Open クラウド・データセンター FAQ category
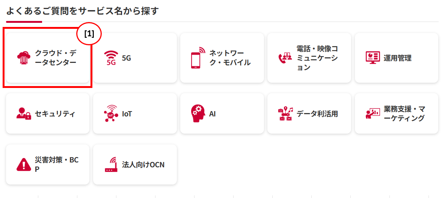Image resolution: width=442 pixels, height=198 pixels. click(56, 58)
